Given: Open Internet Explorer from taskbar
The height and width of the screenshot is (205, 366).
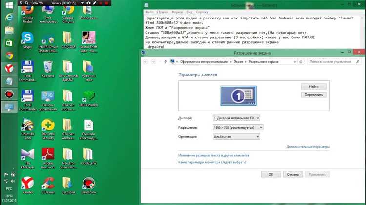Looking at the screenshot, I should tap(9, 18).
